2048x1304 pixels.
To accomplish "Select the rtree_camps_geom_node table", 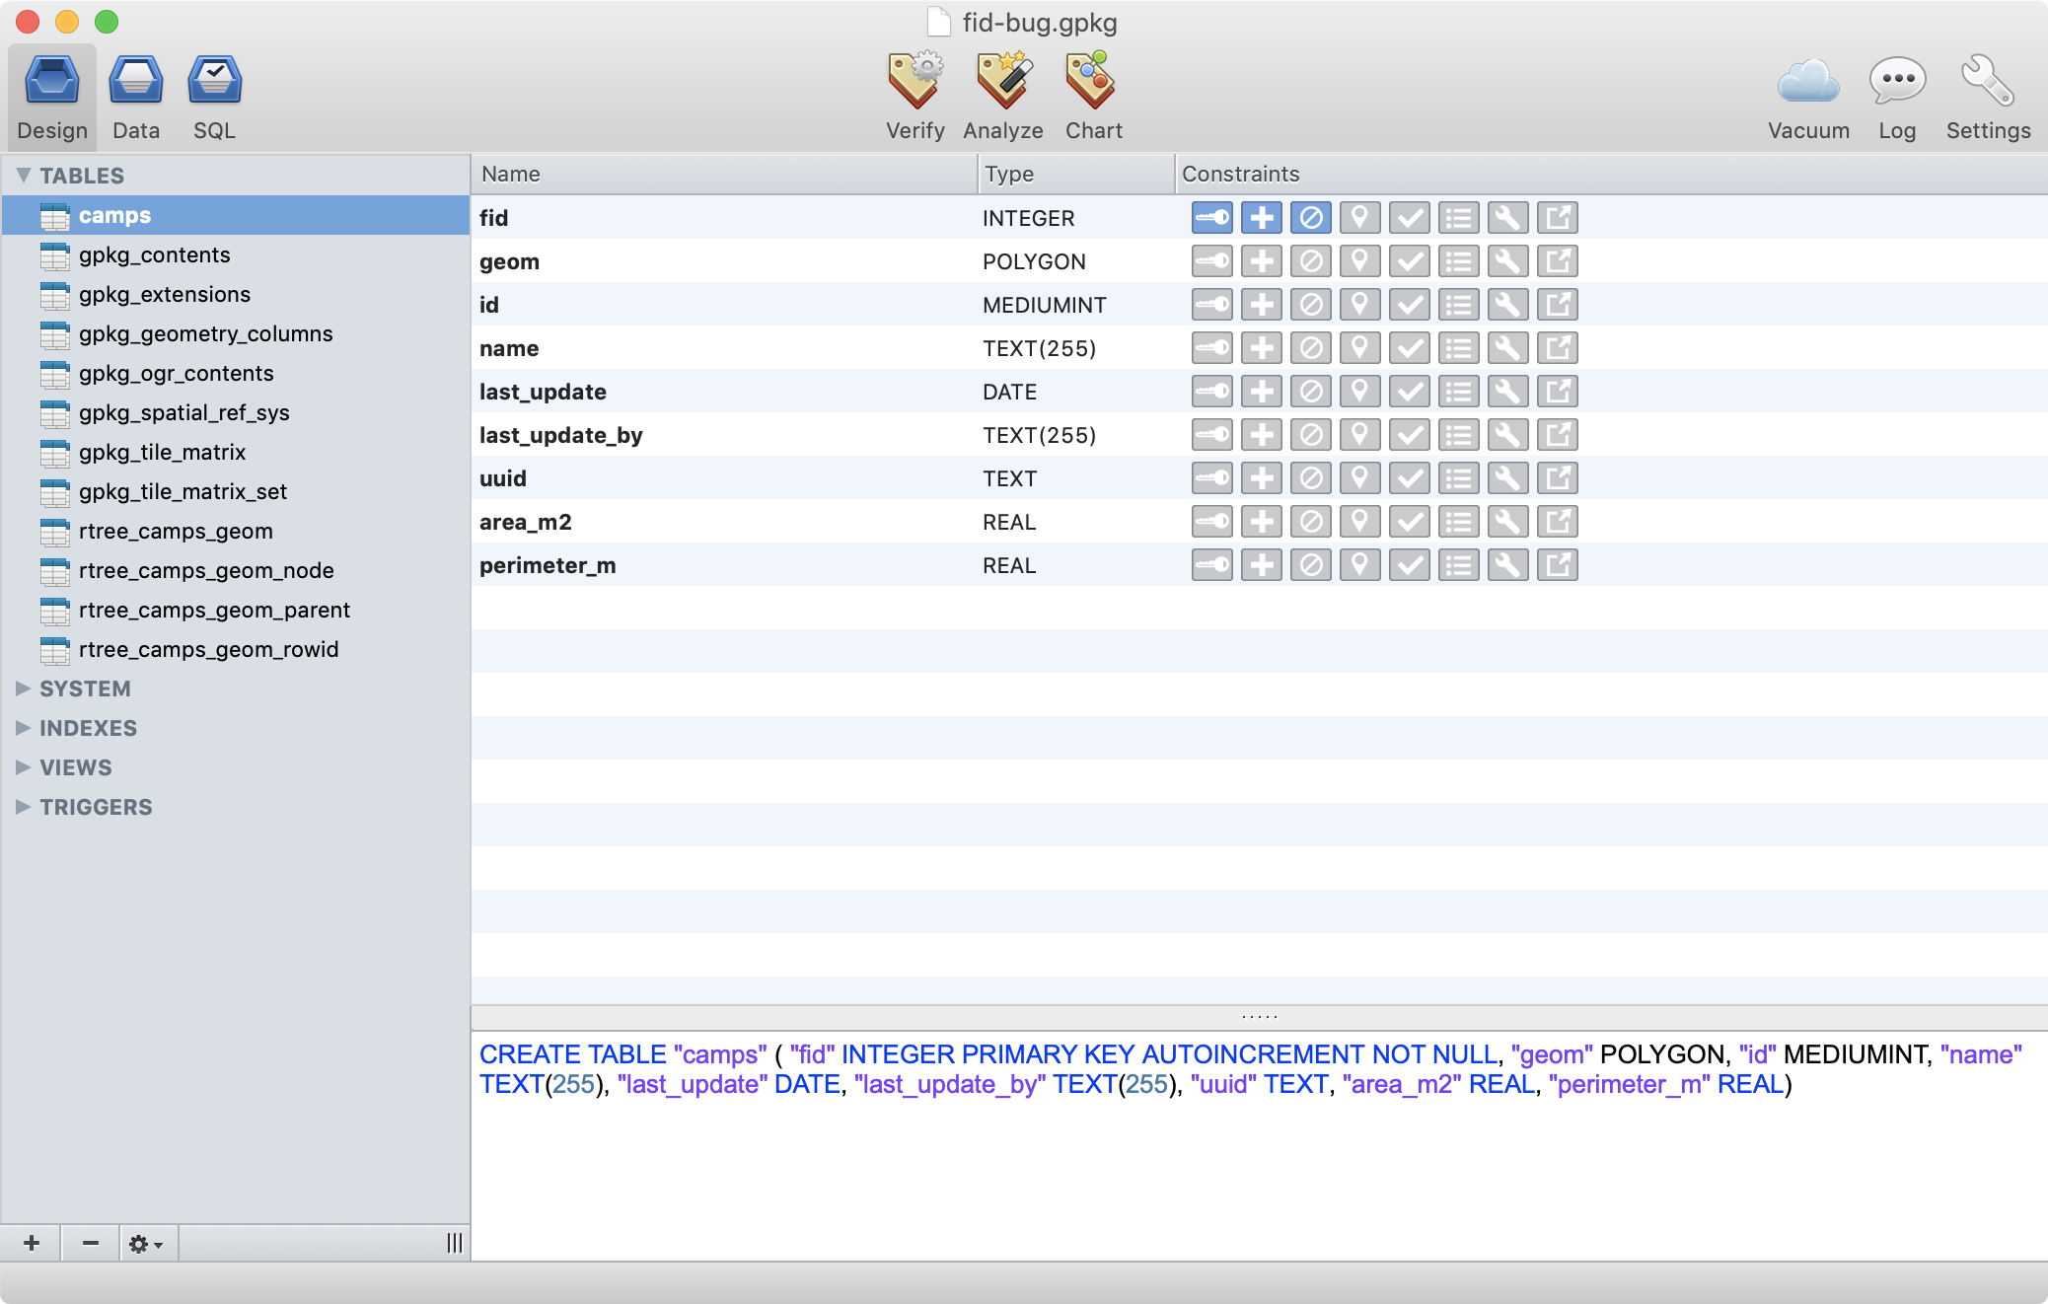I will 205,570.
